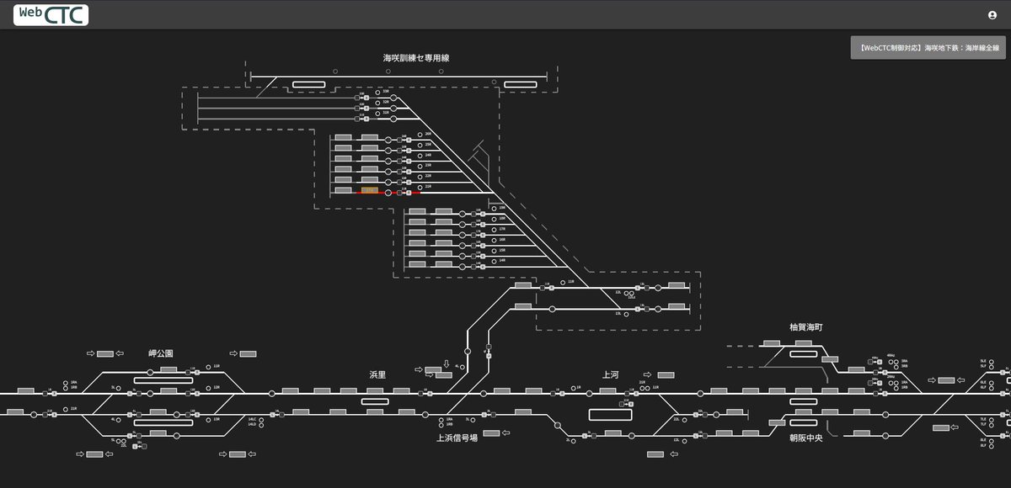The width and height of the screenshot is (1011, 488).
Task: Select route lever circle 19R
Action: tap(494, 209)
